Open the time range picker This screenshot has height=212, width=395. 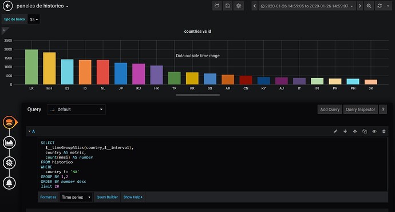click(x=307, y=6)
